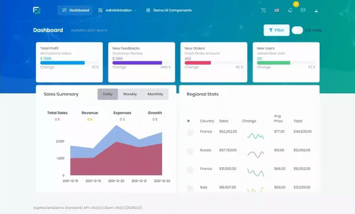The width and height of the screenshot is (355, 214).
Task: Click the Administration menu icon
Action: coord(100,10)
